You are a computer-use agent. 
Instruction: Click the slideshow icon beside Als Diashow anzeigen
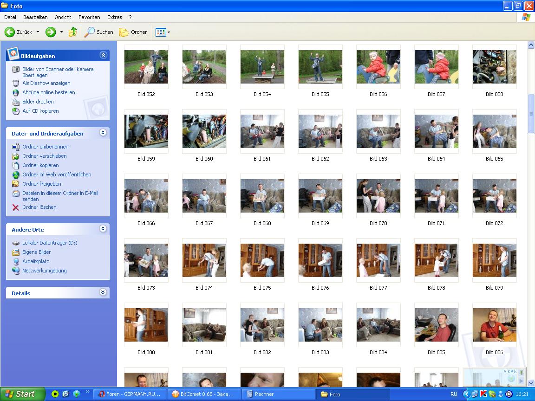click(x=16, y=83)
